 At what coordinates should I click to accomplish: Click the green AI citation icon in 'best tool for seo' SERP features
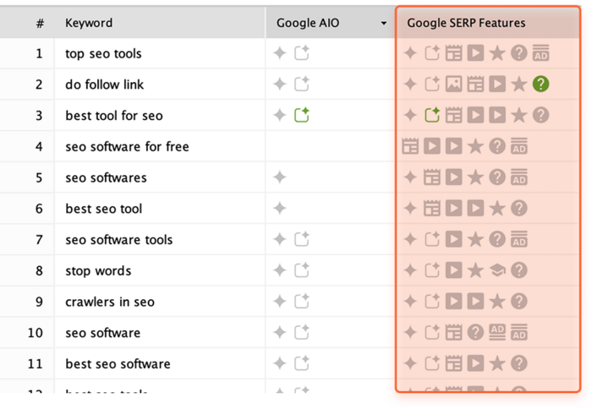pos(432,115)
